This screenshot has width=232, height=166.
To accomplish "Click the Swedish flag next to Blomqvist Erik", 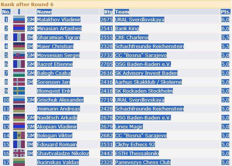I will (x=19, y=91).
